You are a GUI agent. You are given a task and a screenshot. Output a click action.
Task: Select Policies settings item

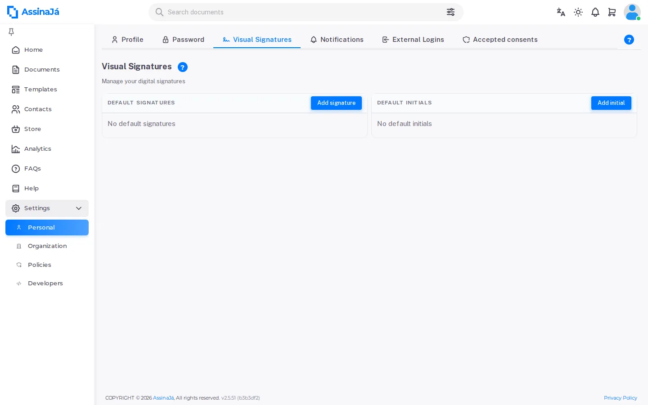click(47, 265)
